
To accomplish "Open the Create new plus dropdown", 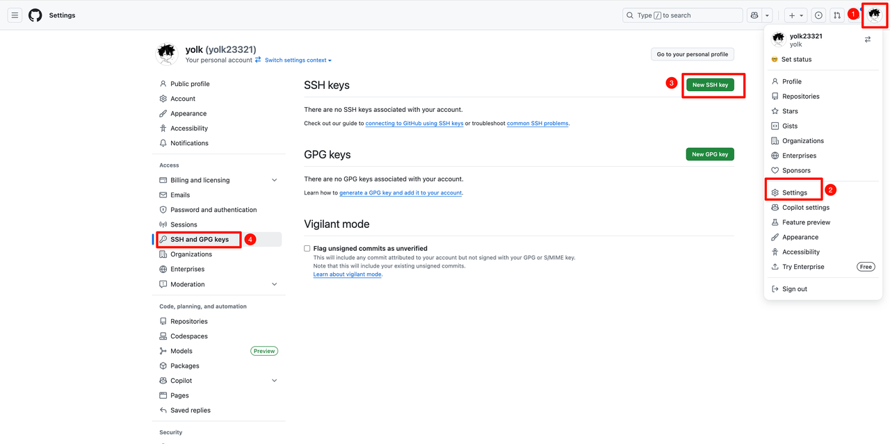I will 795,15.
